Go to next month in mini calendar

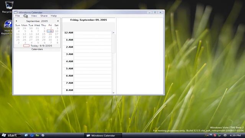point(58,21)
